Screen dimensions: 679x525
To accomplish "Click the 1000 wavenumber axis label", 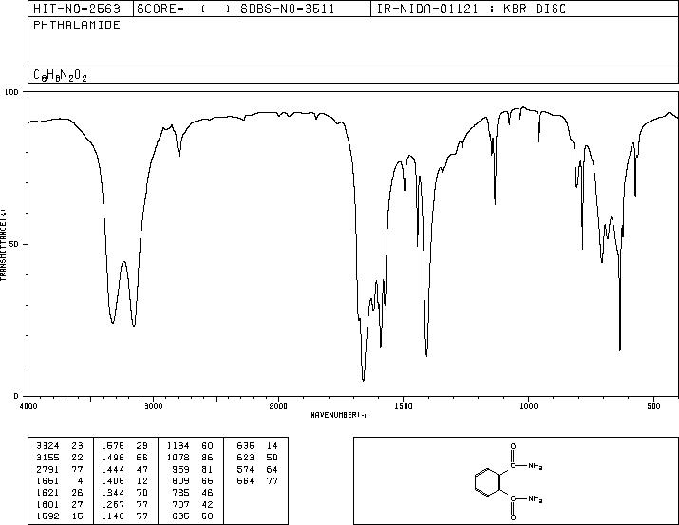I will click(x=528, y=406).
